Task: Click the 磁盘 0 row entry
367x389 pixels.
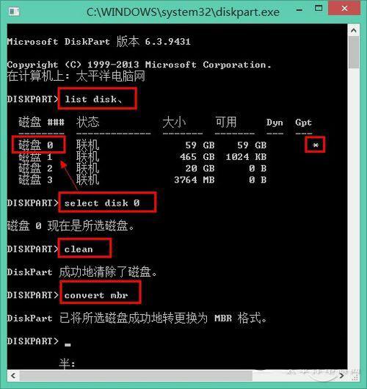Action: pyautogui.click(x=36, y=145)
